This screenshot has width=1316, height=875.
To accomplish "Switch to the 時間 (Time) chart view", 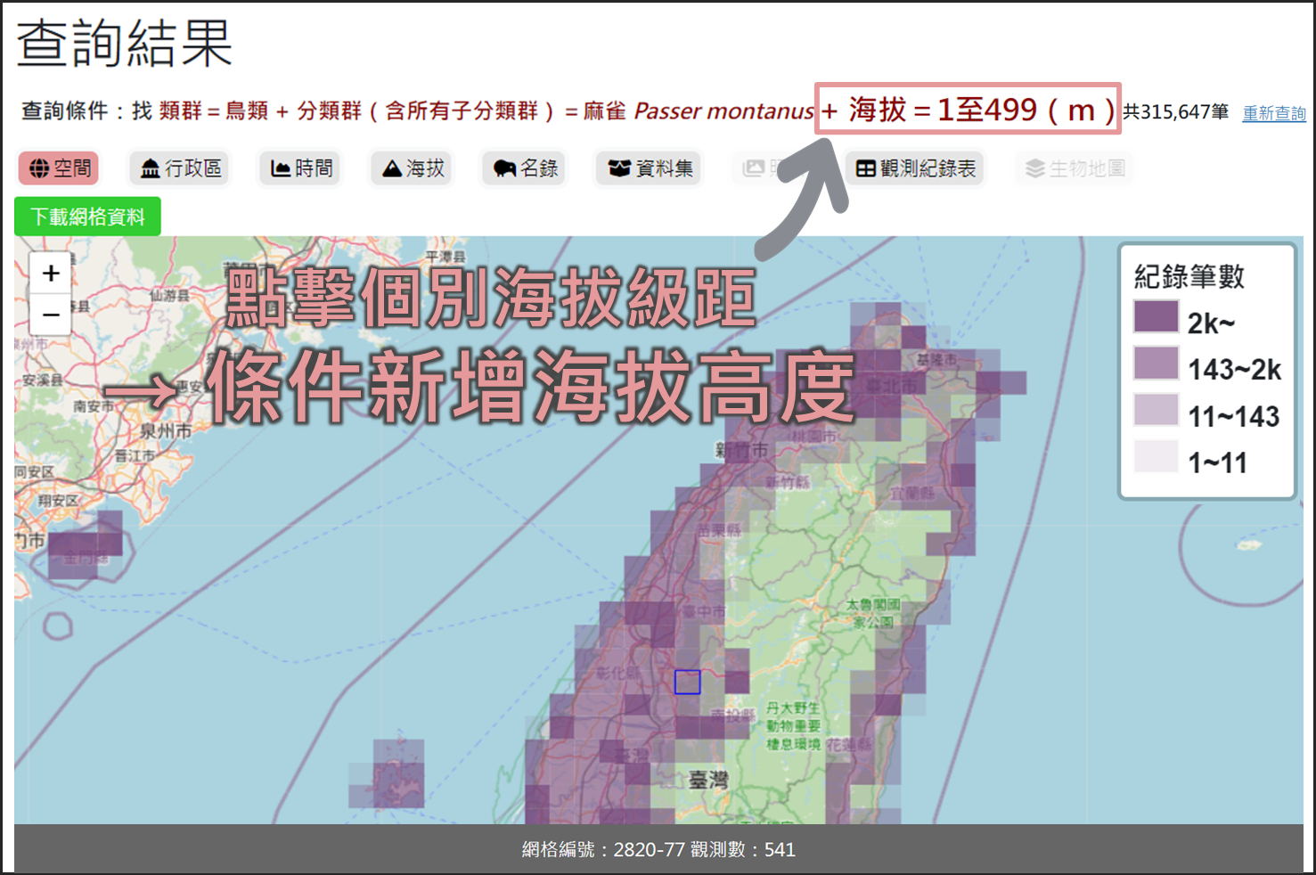I will (299, 168).
